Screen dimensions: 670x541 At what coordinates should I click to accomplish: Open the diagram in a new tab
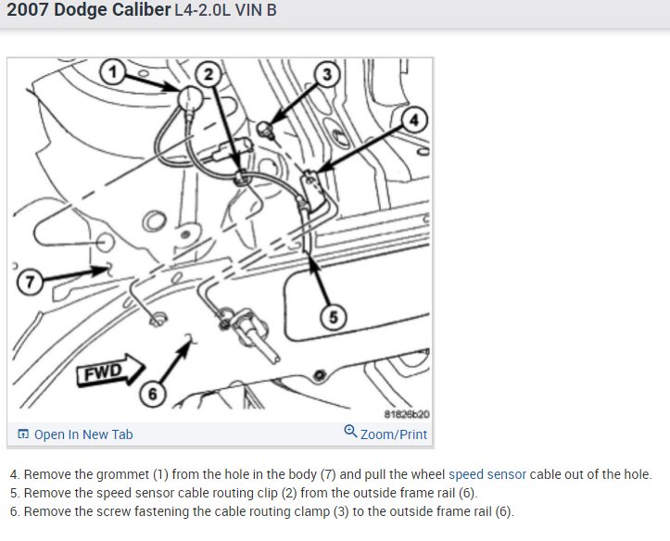(x=75, y=434)
